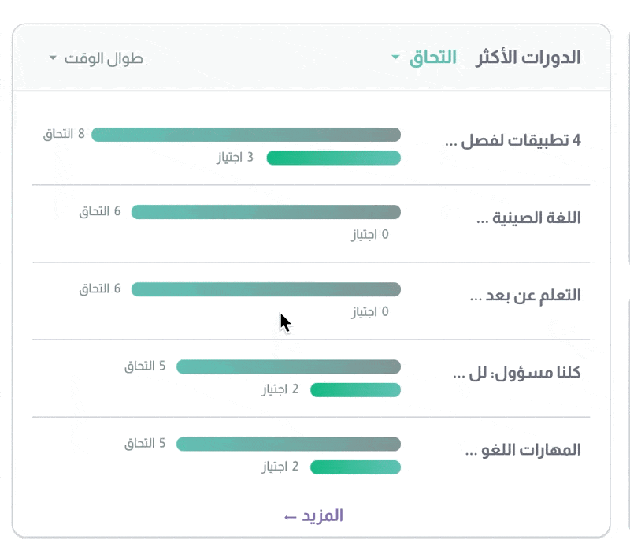Click كلنا مسؤول 5 التحاق bar
Screen dimensions: 630x558
pyautogui.click(x=288, y=366)
